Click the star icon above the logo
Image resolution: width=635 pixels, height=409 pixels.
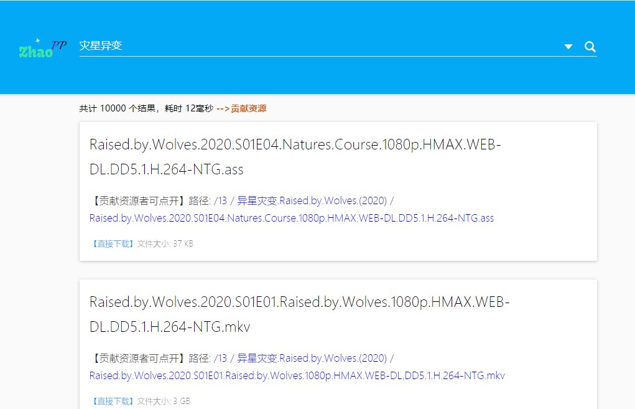(x=36, y=40)
